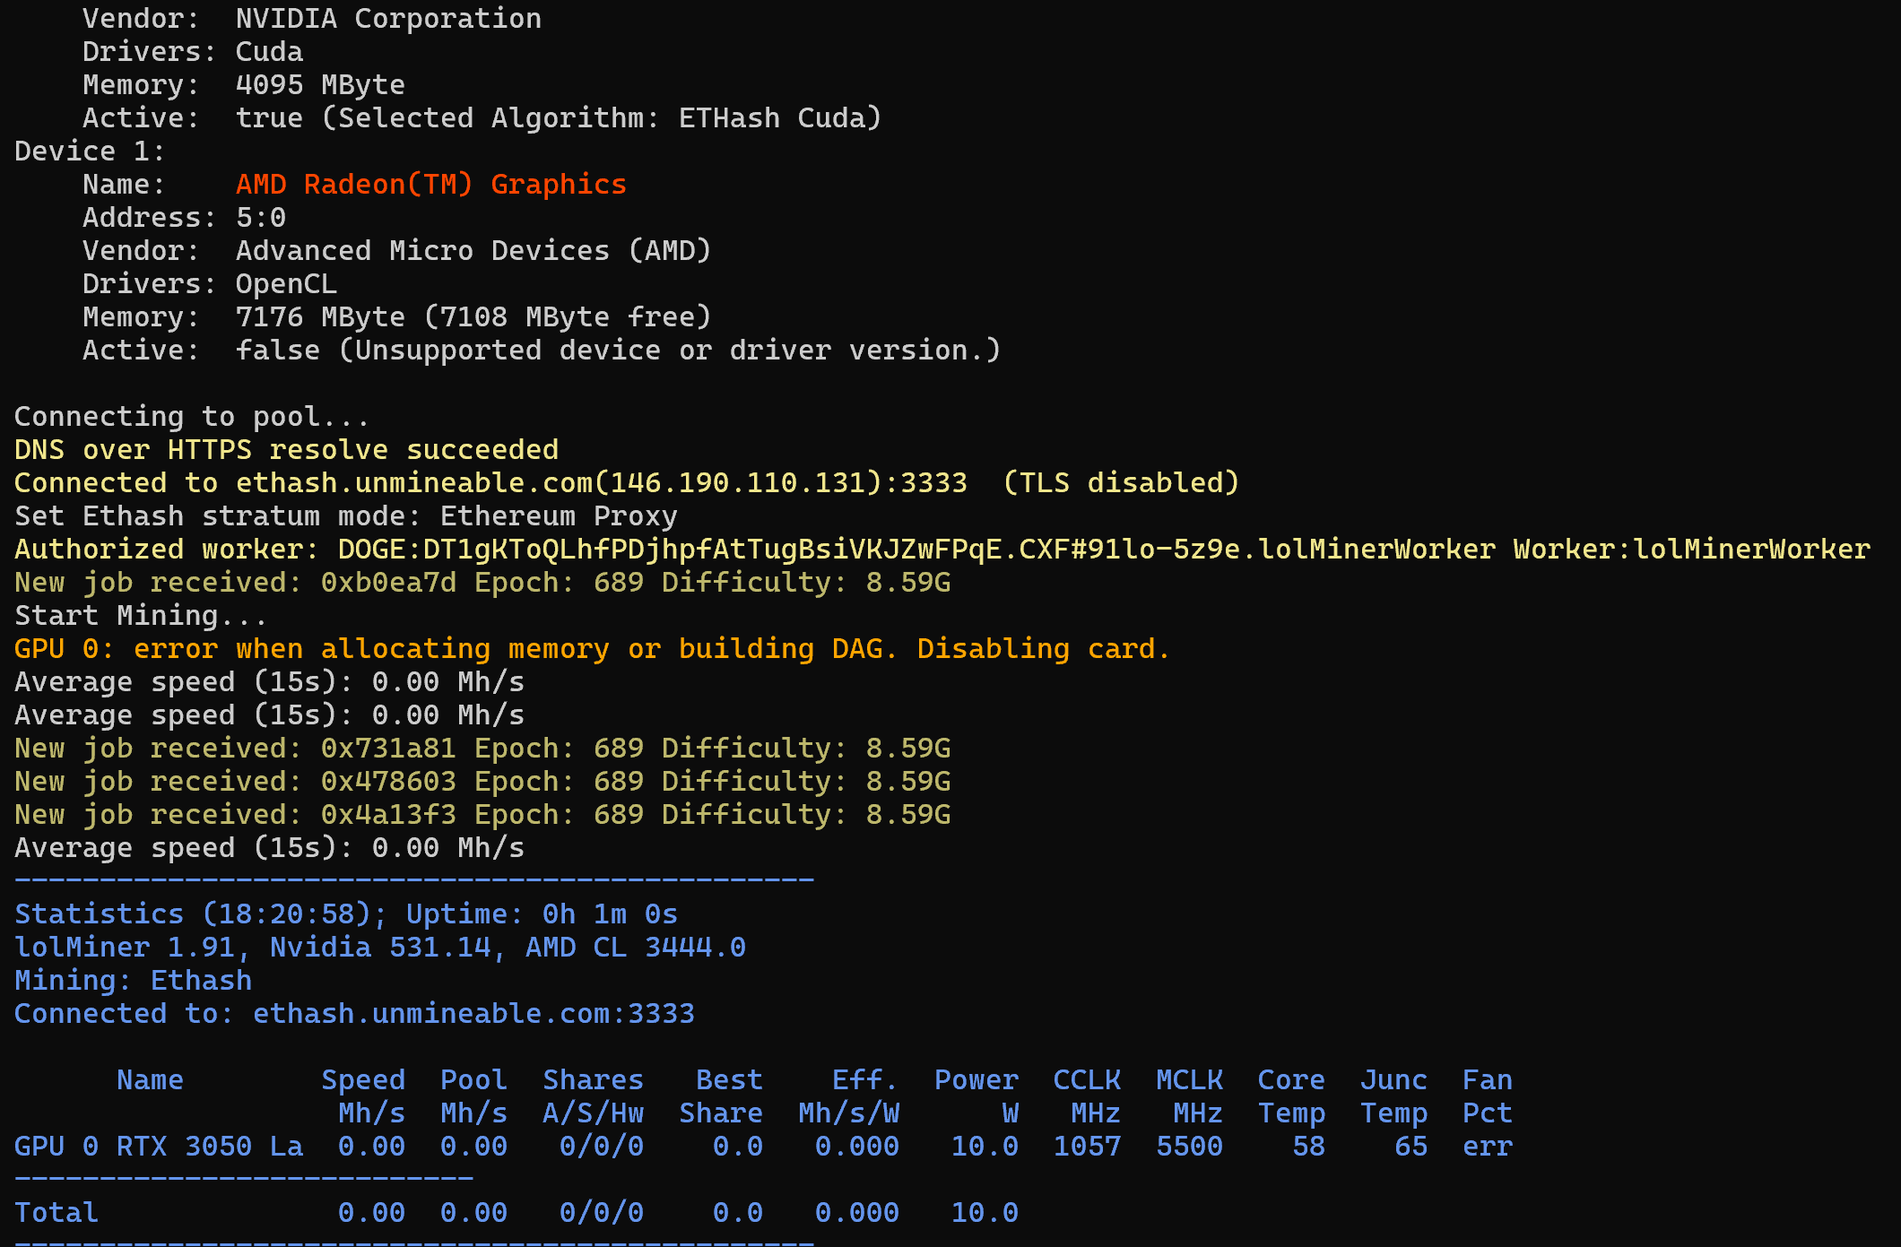Click the Statistics uptime line

point(346,914)
